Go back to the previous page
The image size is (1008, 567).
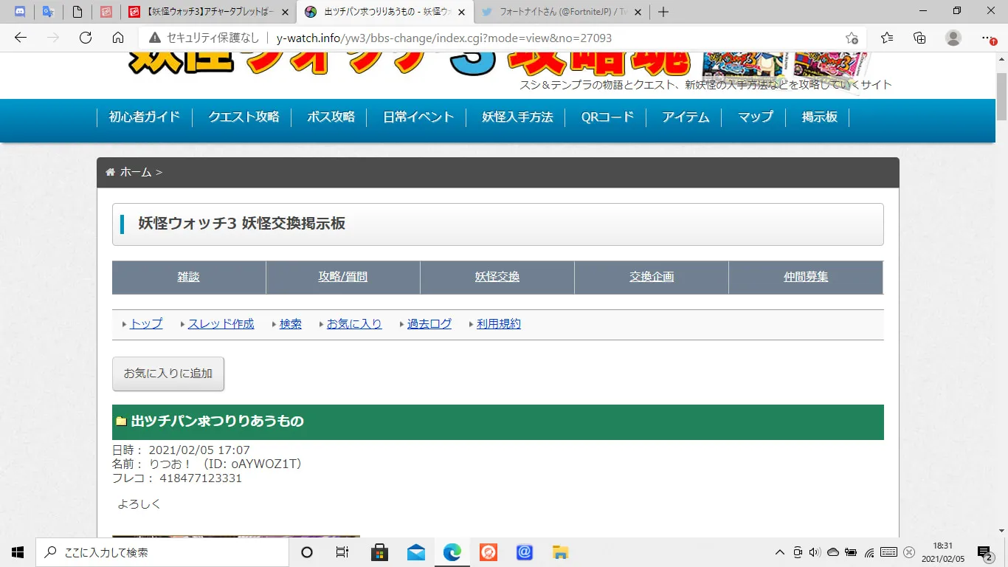(x=21, y=38)
